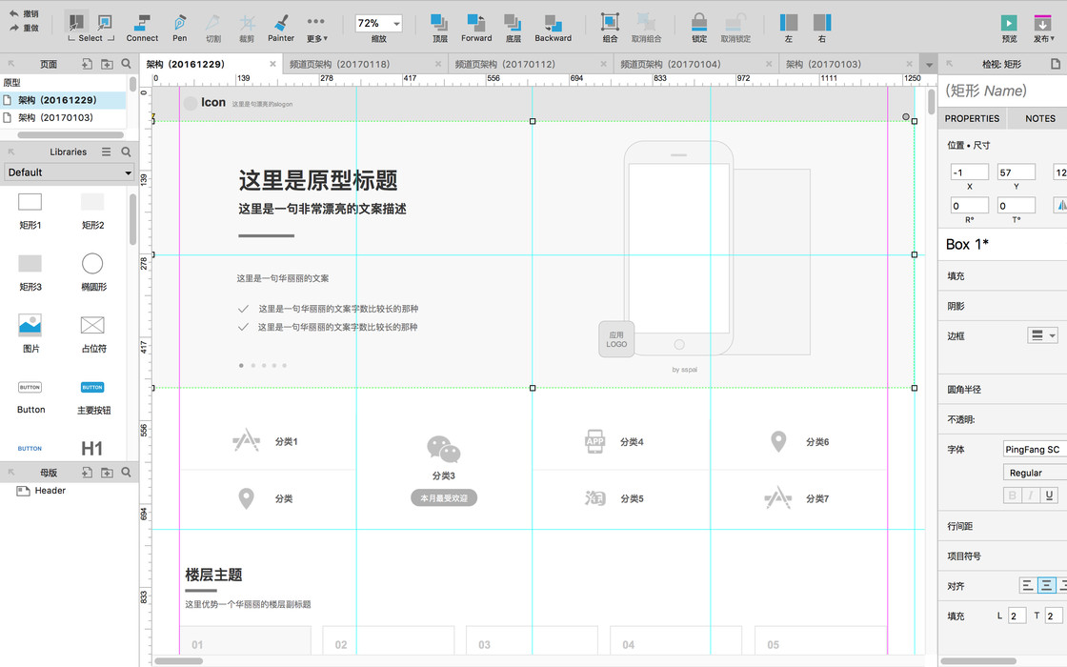Viewport: 1067px width, 667px height.
Task: Toggle center text alignment
Action: [1046, 585]
